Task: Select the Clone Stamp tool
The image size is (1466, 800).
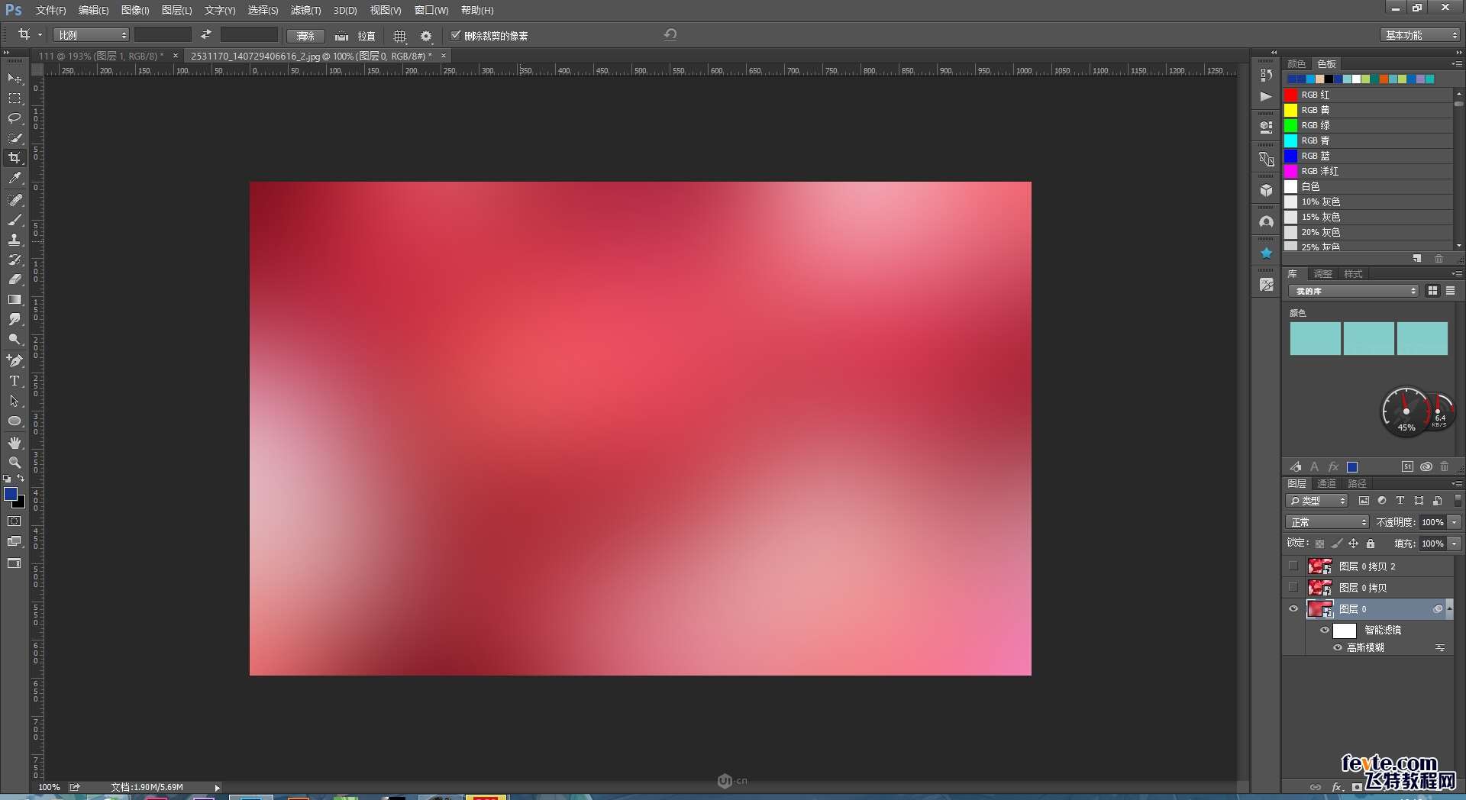Action: pyautogui.click(x=15, y=240)
